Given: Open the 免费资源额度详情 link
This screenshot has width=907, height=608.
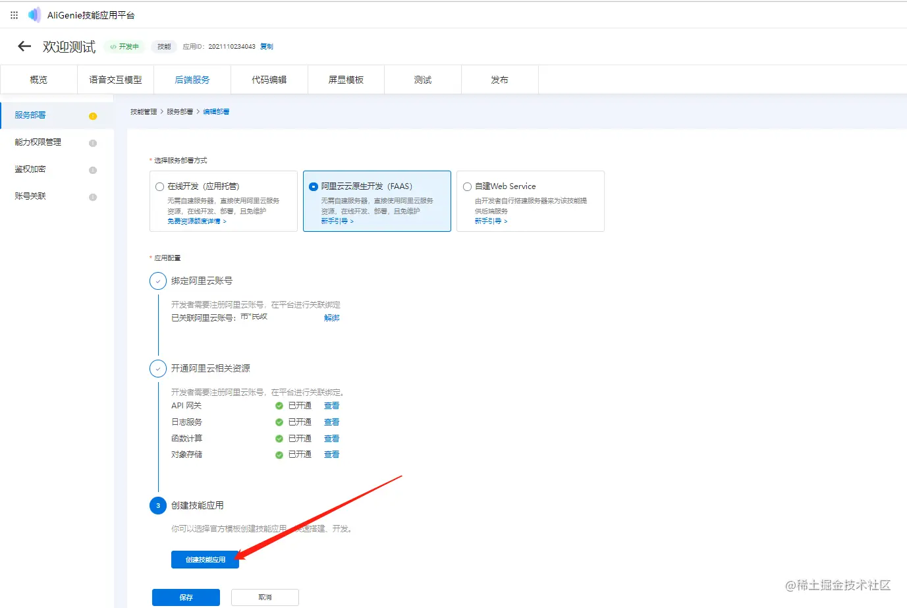Looking at the screenshot, I should 196,221.
